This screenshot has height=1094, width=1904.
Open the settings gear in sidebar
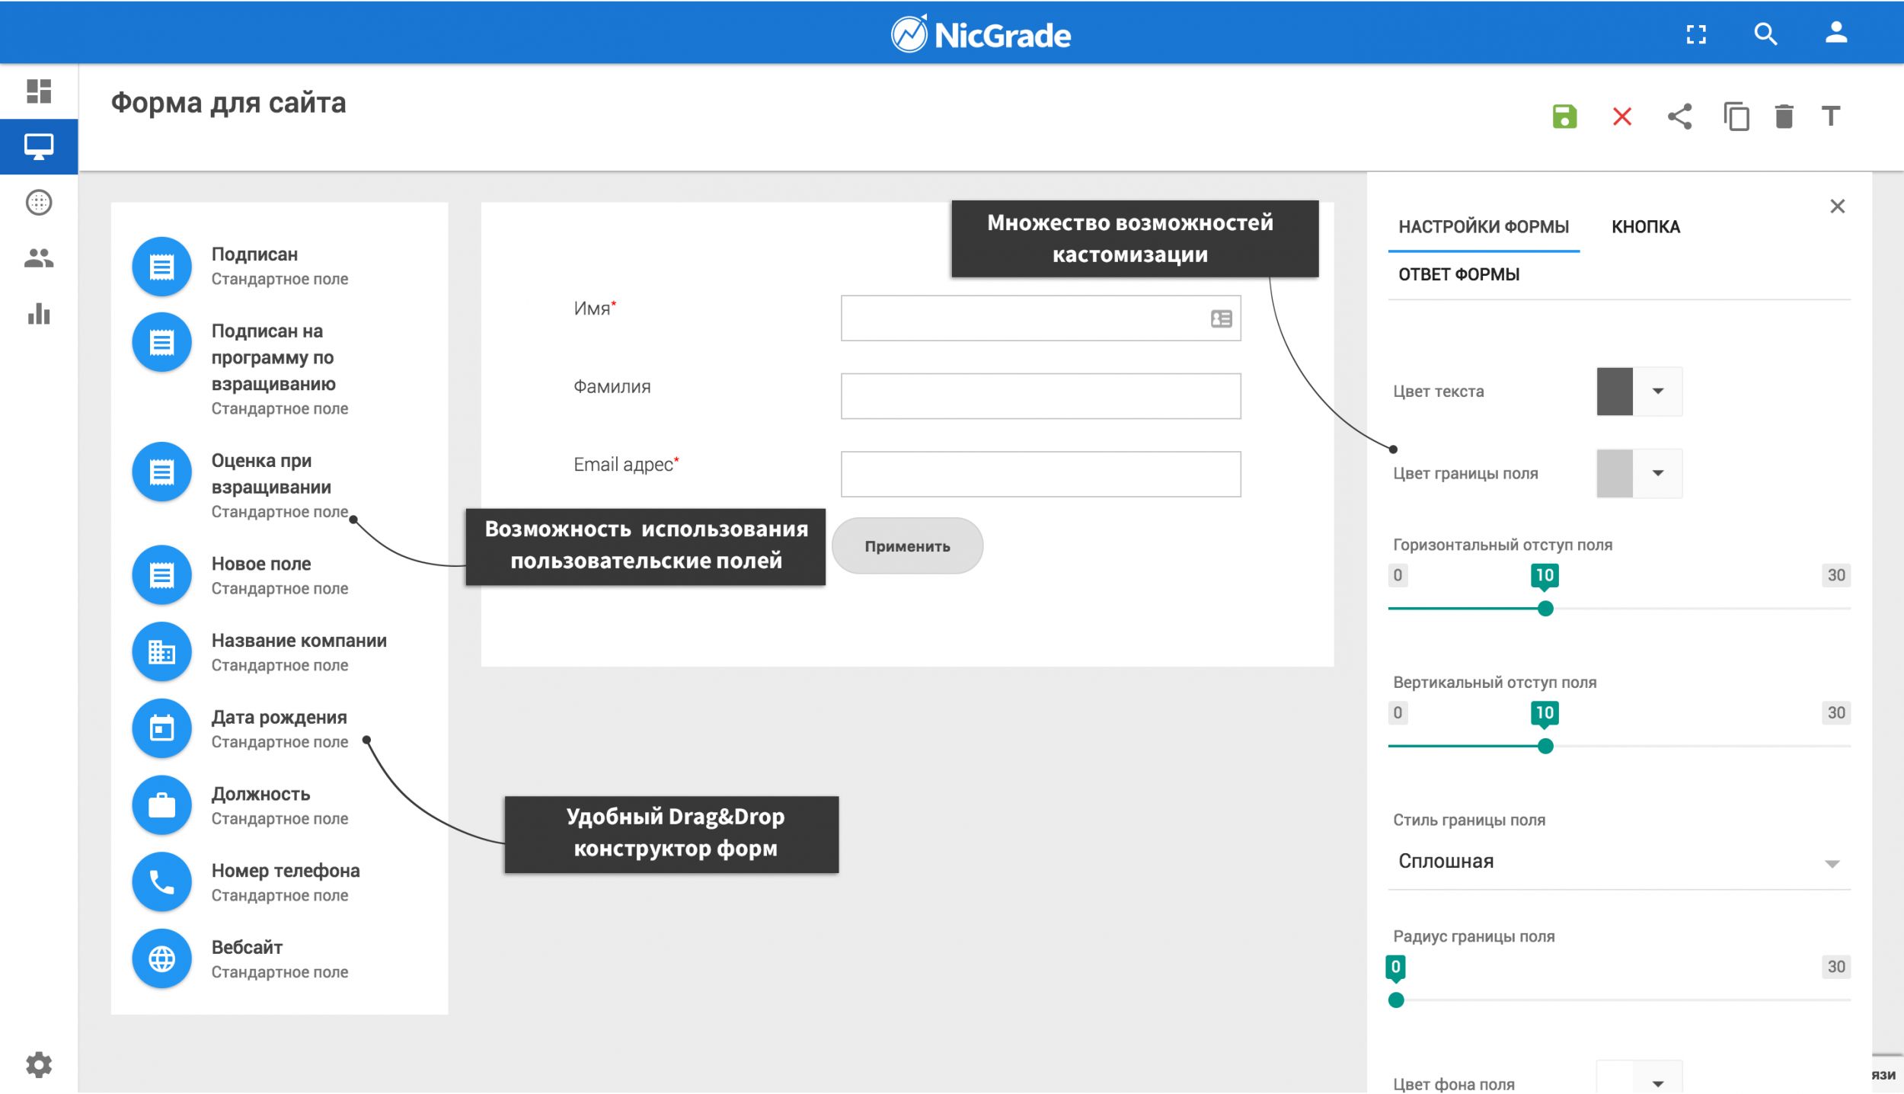[x=39, y=1064]
